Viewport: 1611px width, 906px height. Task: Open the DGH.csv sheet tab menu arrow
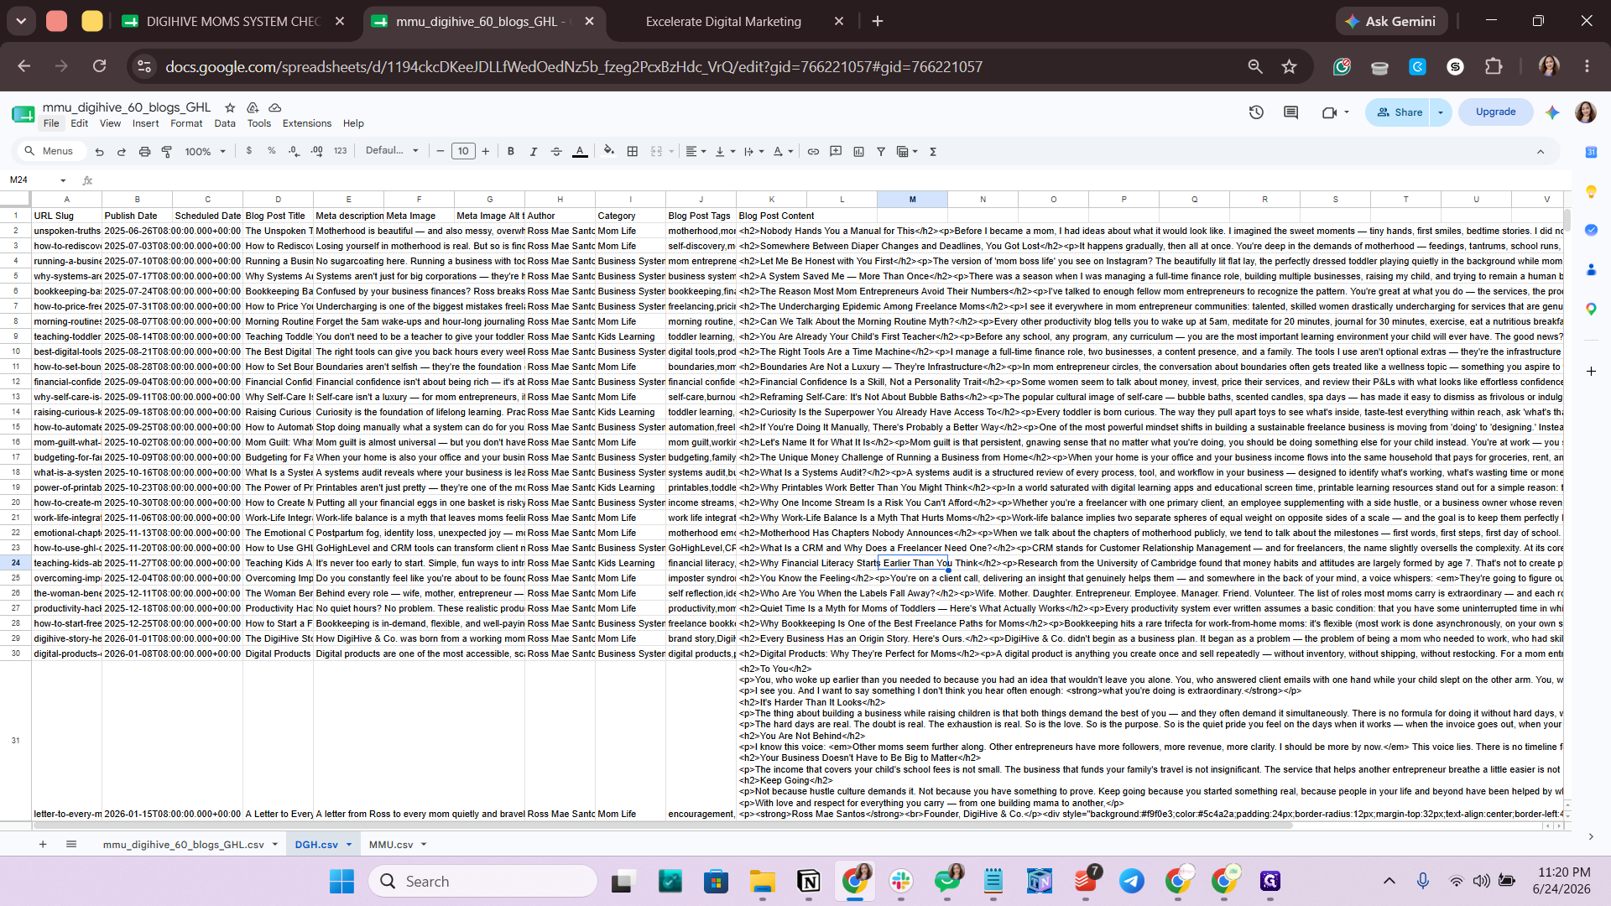coord(349,845)
